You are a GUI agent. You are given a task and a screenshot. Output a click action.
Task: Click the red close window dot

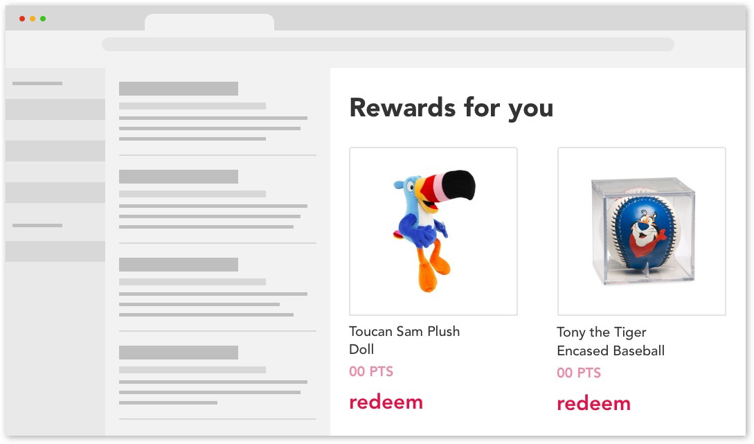pos(22,19)
